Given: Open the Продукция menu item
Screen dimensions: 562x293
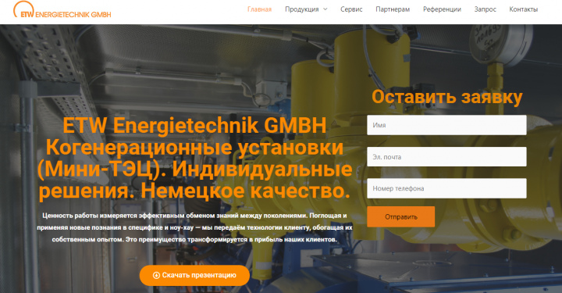Looking at the screenshot, I should click(x=302, y=9).
